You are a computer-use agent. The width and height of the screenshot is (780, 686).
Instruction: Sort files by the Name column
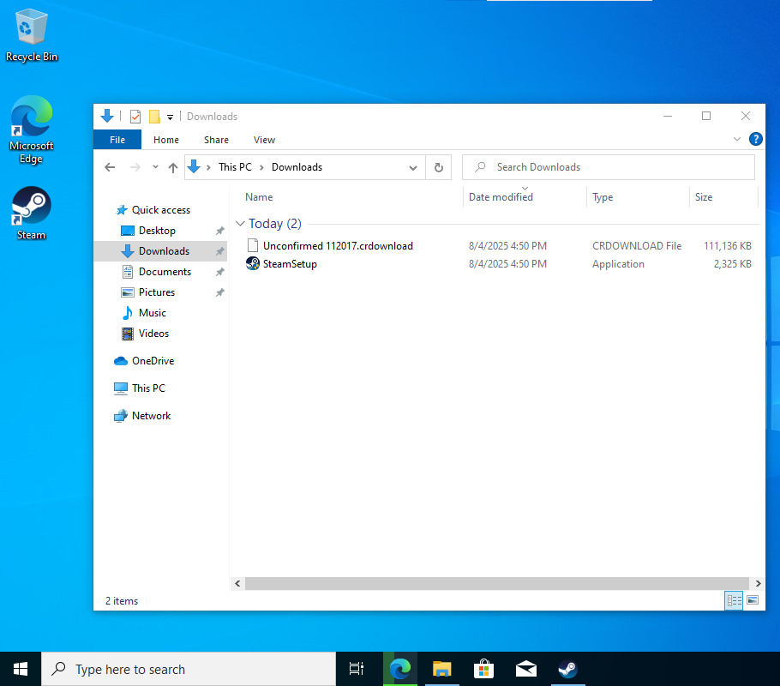click(259, 197)
